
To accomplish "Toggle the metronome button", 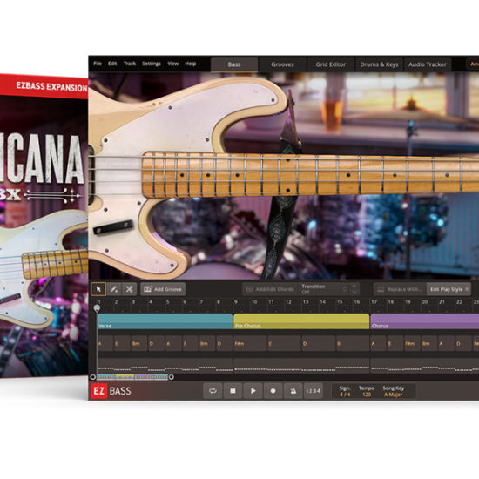I will pyautogui.click(x=293, y=391).
